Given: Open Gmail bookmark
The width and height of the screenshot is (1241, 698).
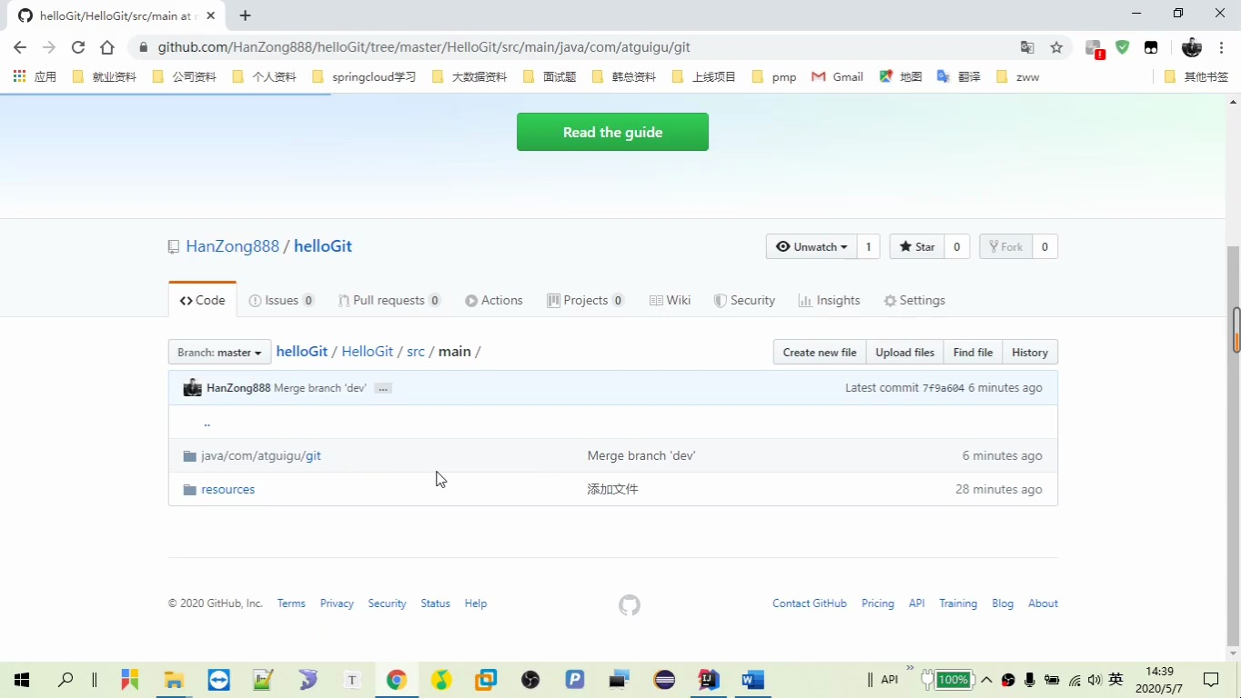Looking at the screenshot, I should click(837, 77).
